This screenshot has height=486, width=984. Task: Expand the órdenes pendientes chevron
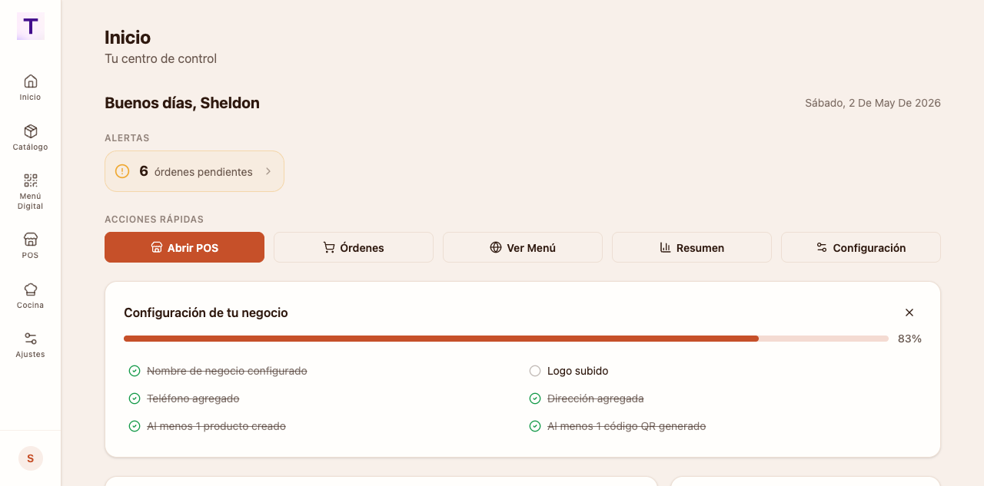(268, 171)
